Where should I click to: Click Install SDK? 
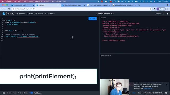click(x=50, y=13)
